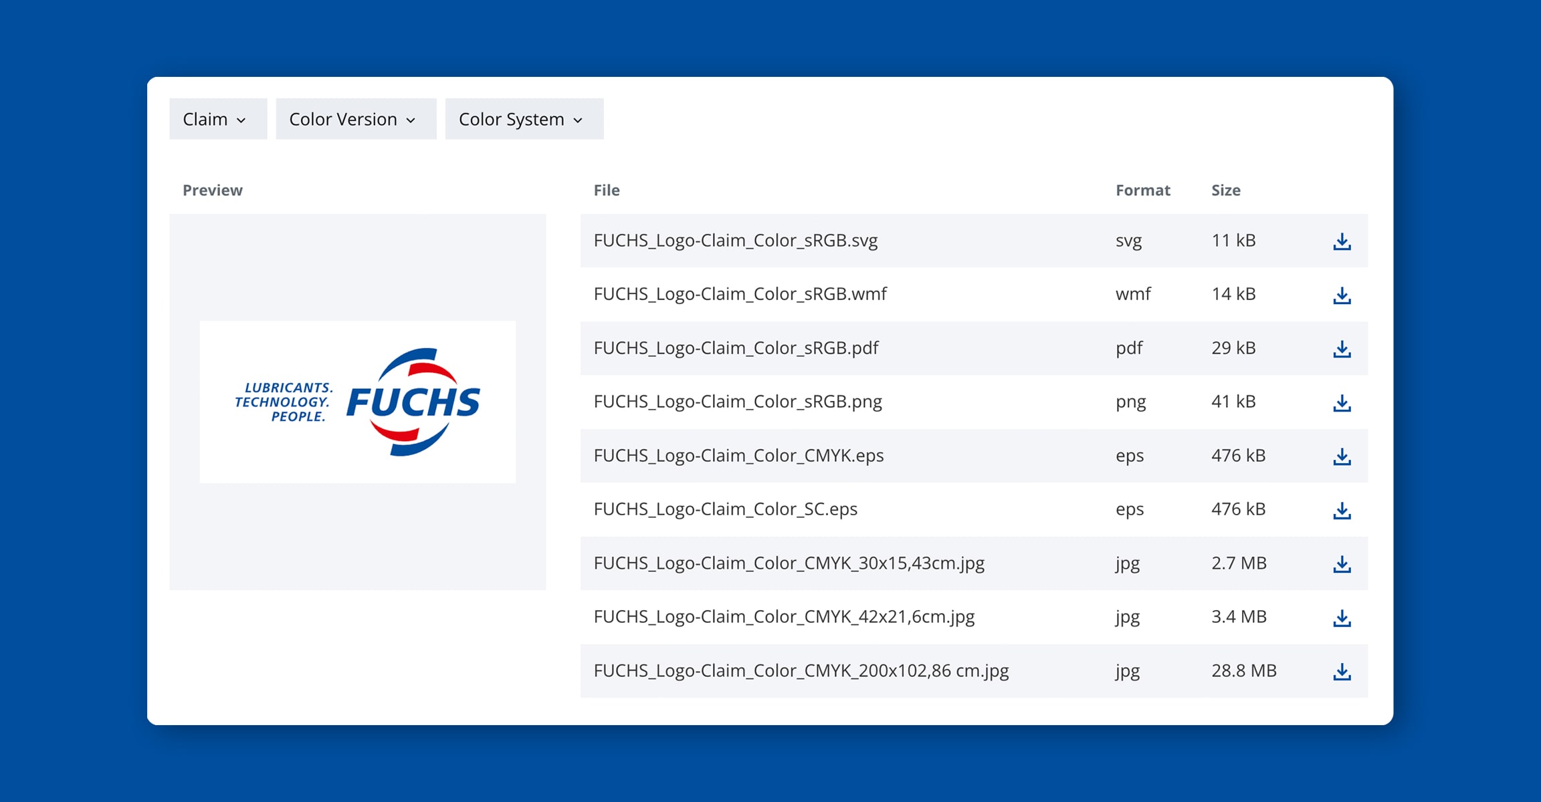The height and width of the screenshot is (802, 1541).
Task: Open the Claim dropdown filter
Action: coord(218,119)
